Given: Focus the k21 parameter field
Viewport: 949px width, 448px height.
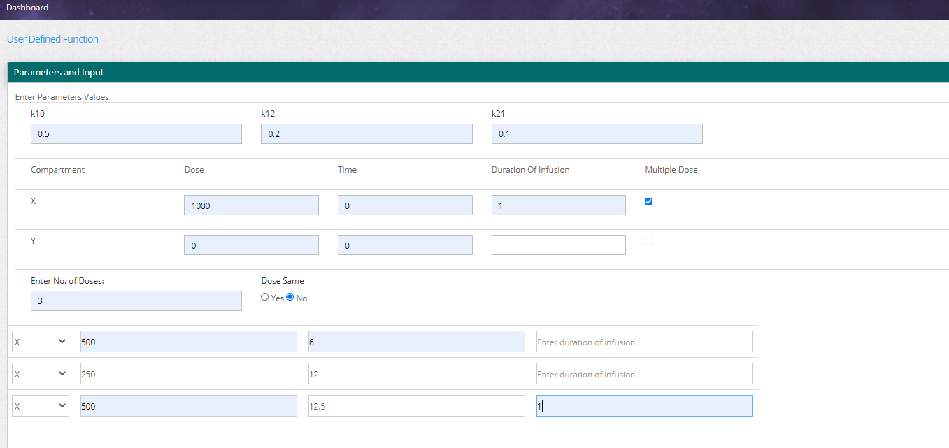Looking at the screenshot, I should coord(597,134).
